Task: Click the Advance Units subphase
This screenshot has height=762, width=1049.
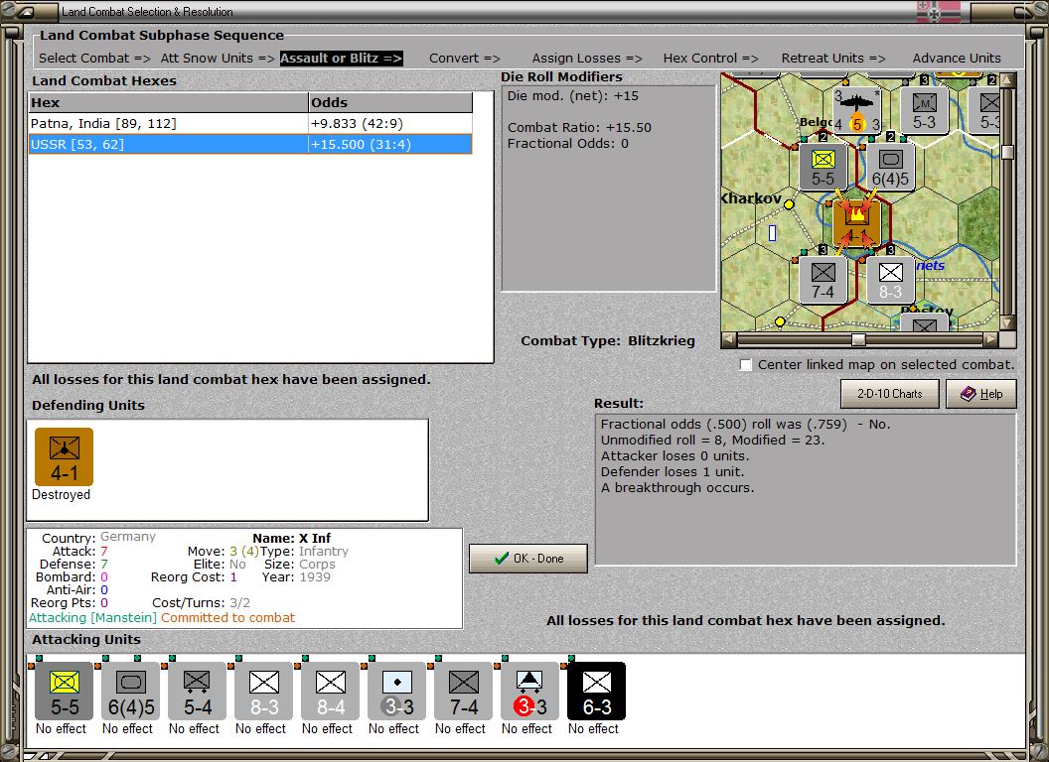Action: pyautogui.click(x=957, y=59)
